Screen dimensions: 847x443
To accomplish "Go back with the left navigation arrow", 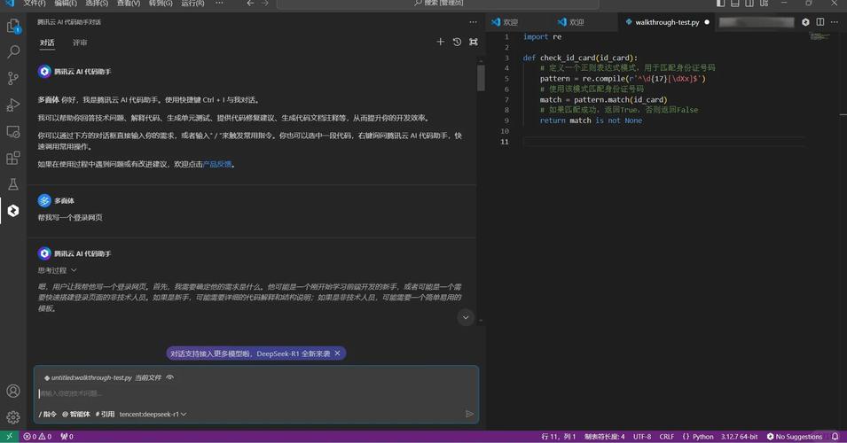I will coord(250,4).
